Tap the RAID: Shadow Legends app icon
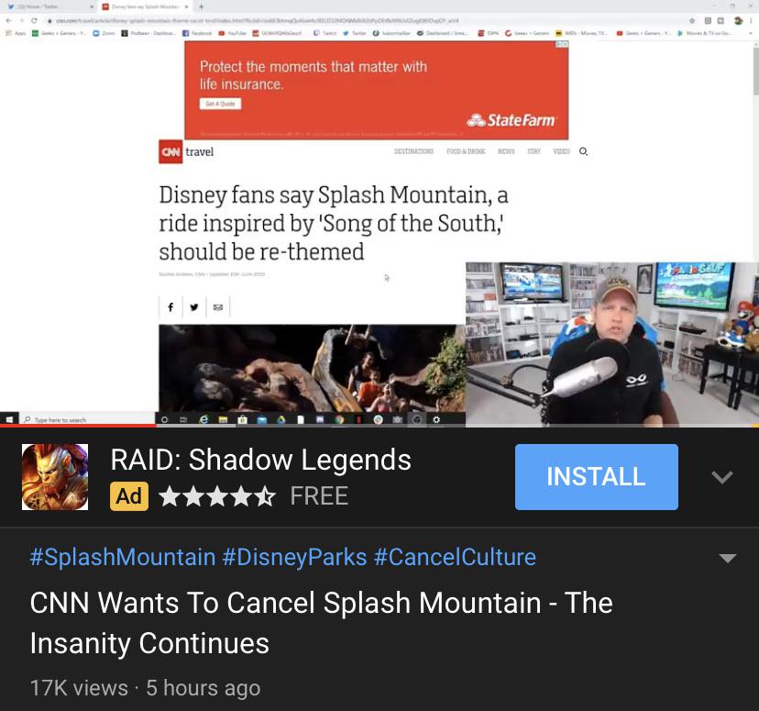Screen dimensions: 759x711 (55, 476)
